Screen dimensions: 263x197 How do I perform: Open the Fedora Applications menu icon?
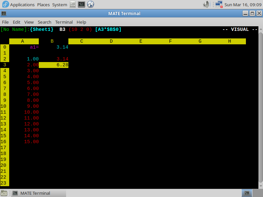coord(5,5)
